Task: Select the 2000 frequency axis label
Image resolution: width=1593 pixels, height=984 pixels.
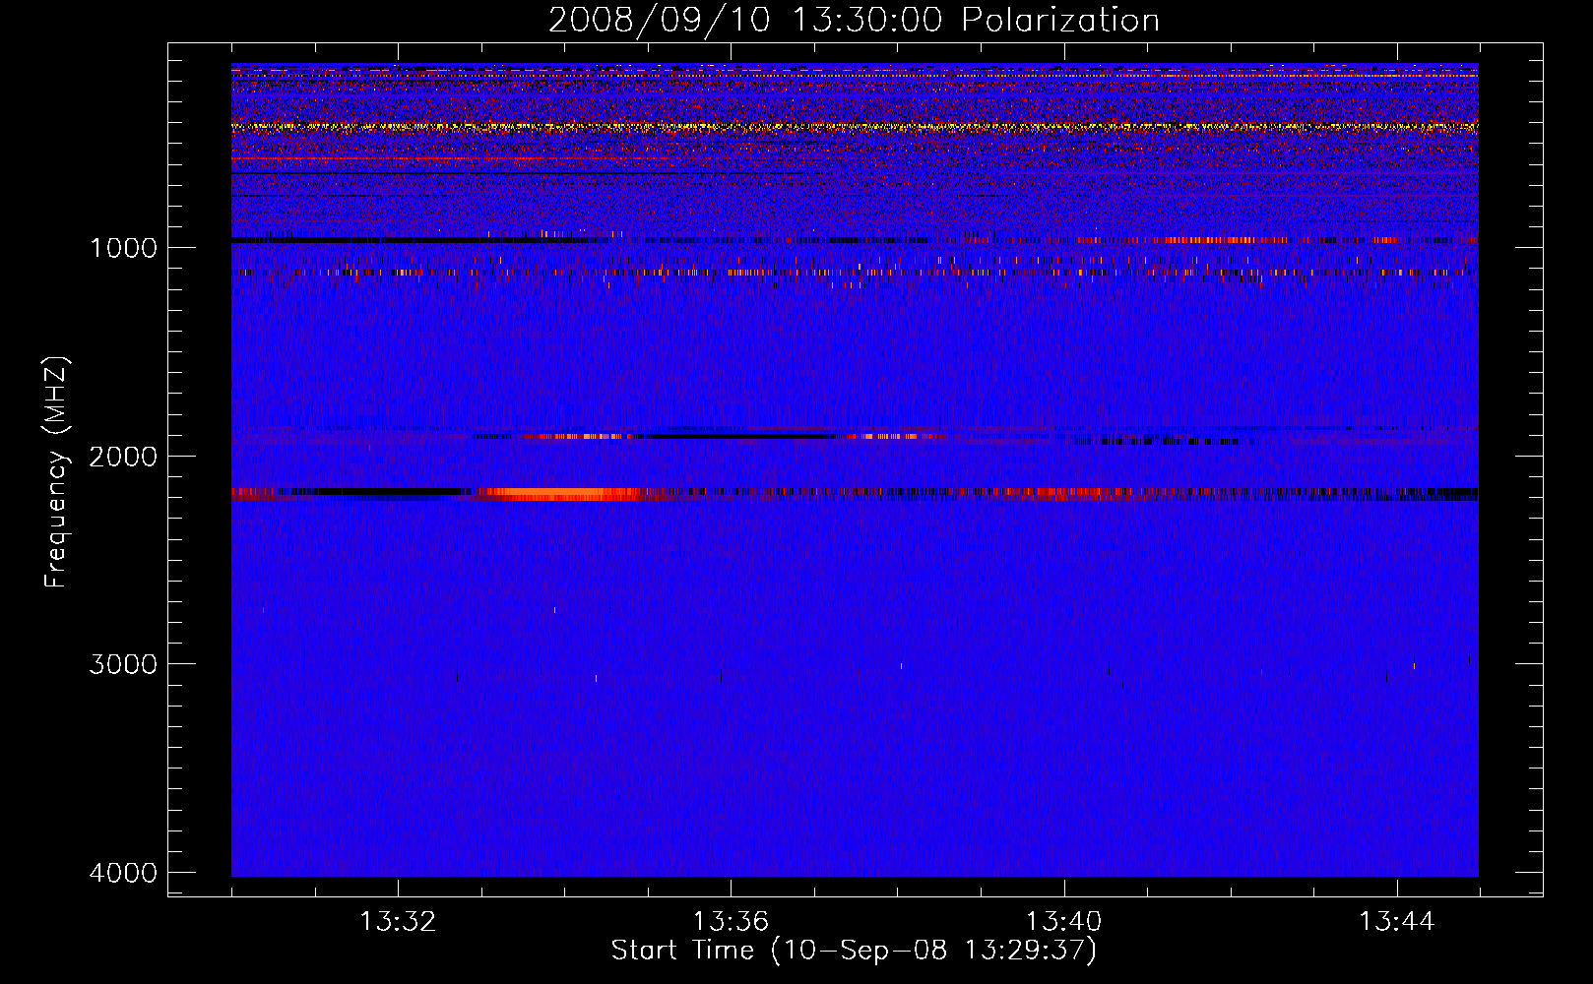Action: coord(123,456)
